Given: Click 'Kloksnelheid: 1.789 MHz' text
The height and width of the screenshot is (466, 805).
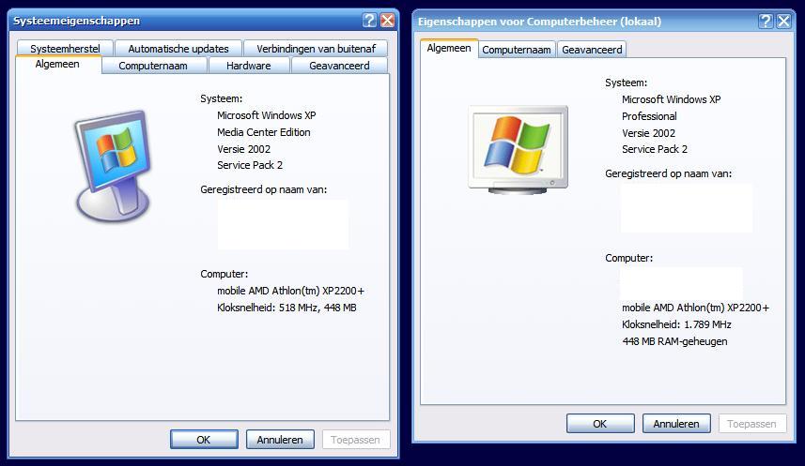Looking at the screenshot, I should 676,324.
